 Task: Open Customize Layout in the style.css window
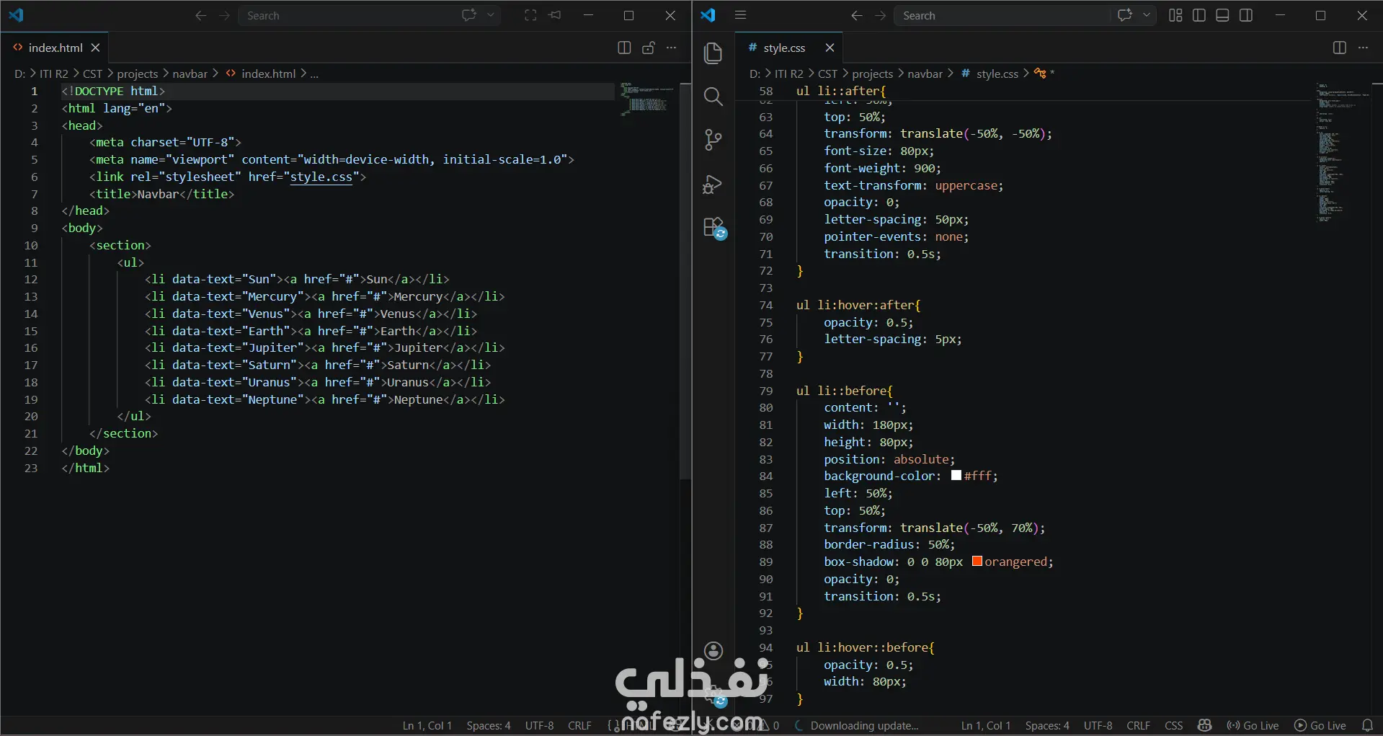click(x=1175, y=15)
